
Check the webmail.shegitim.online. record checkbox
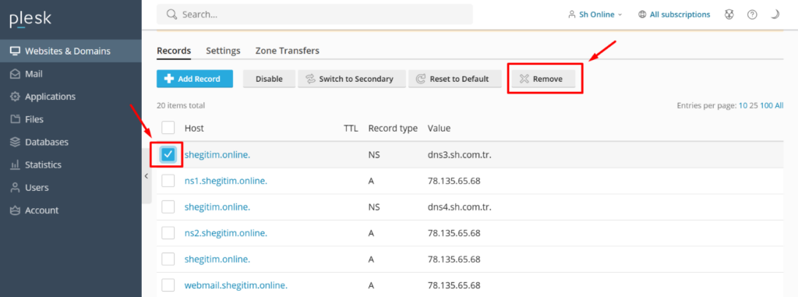pos(168,285)
